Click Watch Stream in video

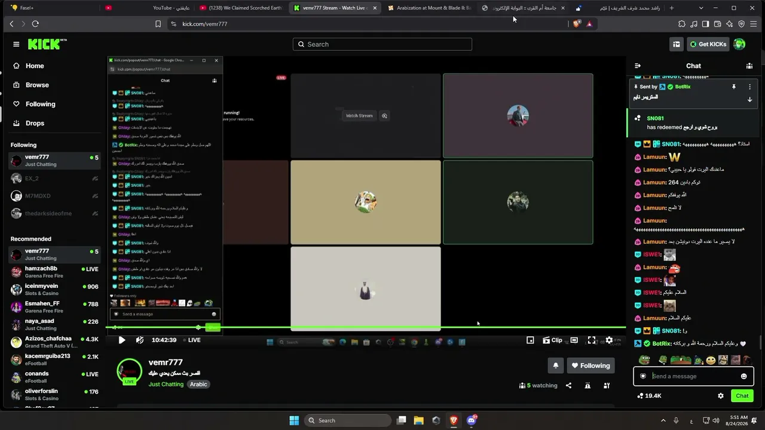[x=359, y=116]
